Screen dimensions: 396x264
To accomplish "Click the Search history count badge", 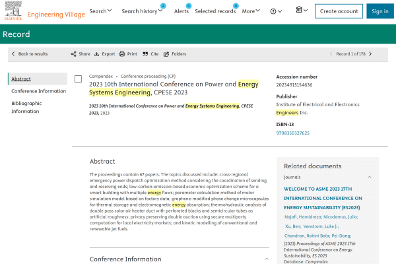I will tap(163, 6).
